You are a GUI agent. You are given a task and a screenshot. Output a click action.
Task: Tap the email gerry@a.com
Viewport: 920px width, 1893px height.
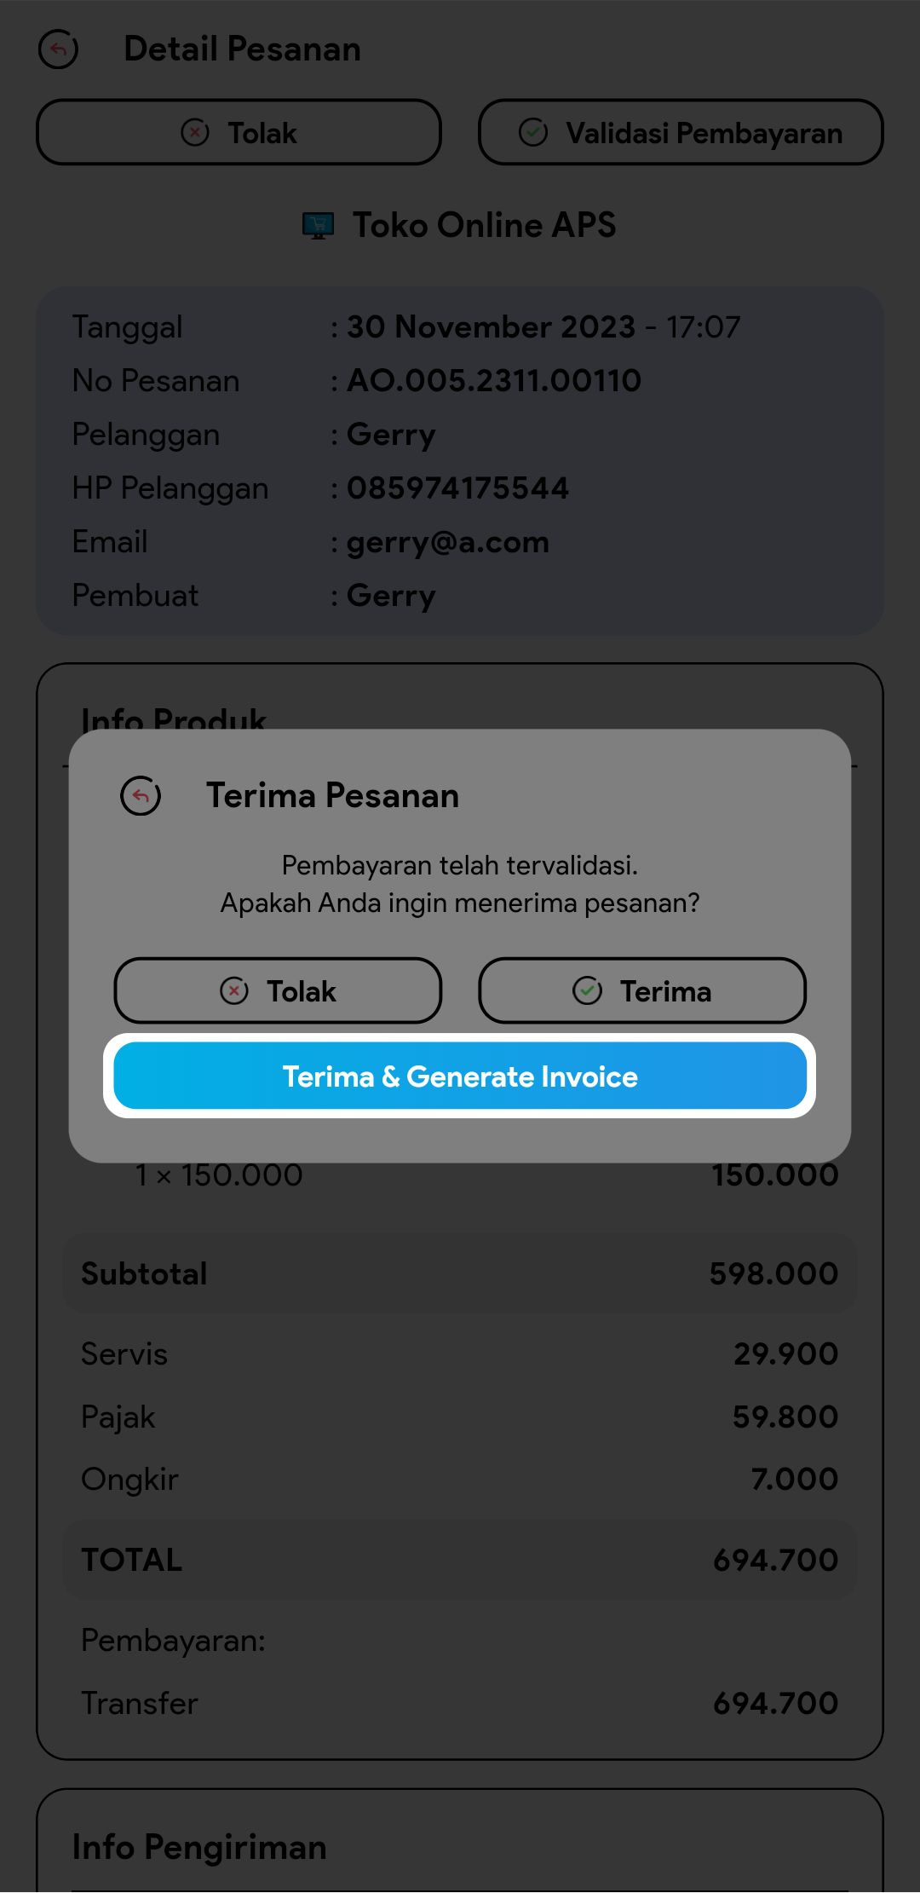pyautogui.click(x=447, y=542)
